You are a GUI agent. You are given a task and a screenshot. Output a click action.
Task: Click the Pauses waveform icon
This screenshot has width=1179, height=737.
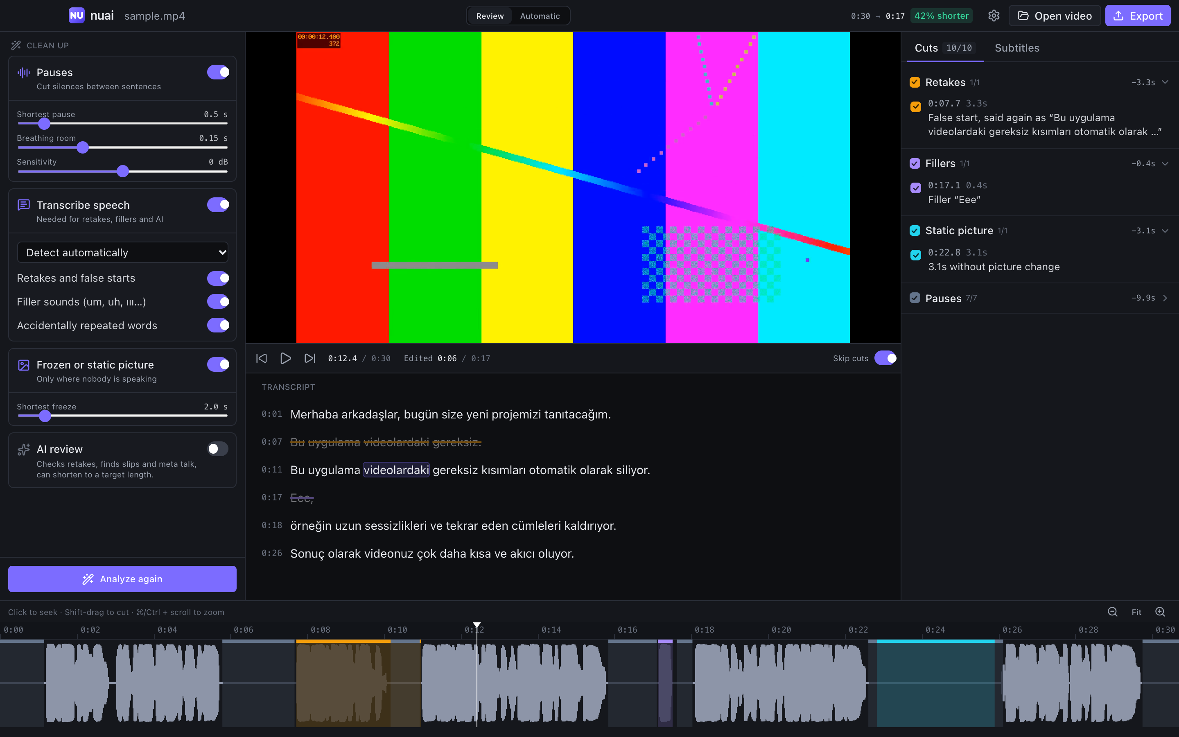(x=23, y=72)
